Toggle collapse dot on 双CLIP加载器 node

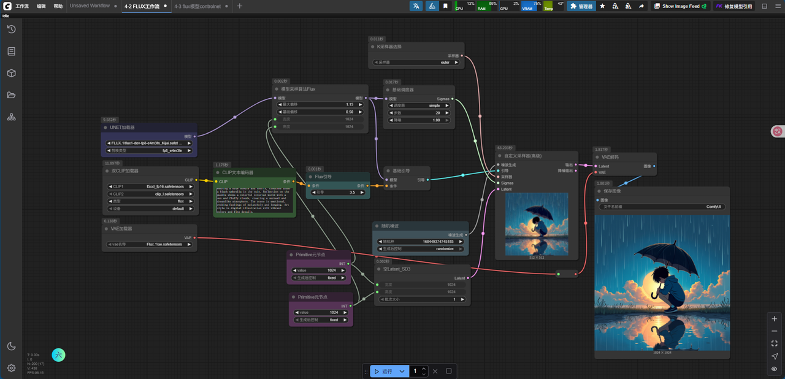pos(105,171)
